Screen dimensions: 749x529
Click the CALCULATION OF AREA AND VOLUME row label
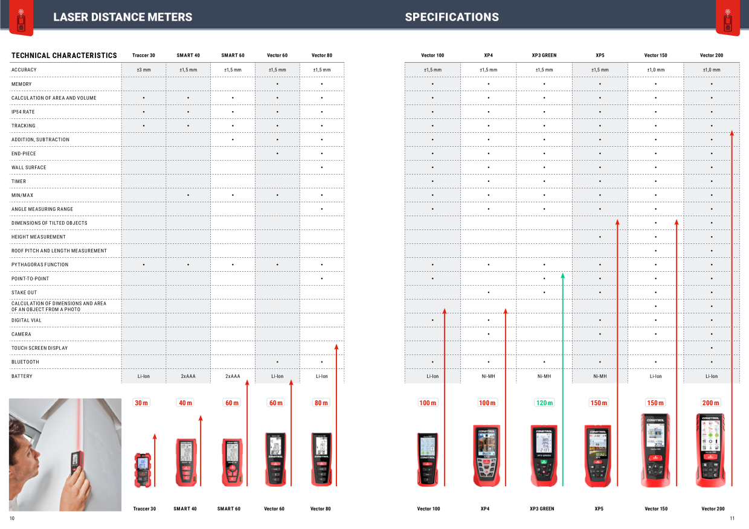[x=54, y=98]
